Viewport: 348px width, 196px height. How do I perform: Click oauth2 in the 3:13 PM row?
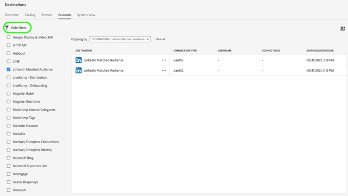point(179,70)
